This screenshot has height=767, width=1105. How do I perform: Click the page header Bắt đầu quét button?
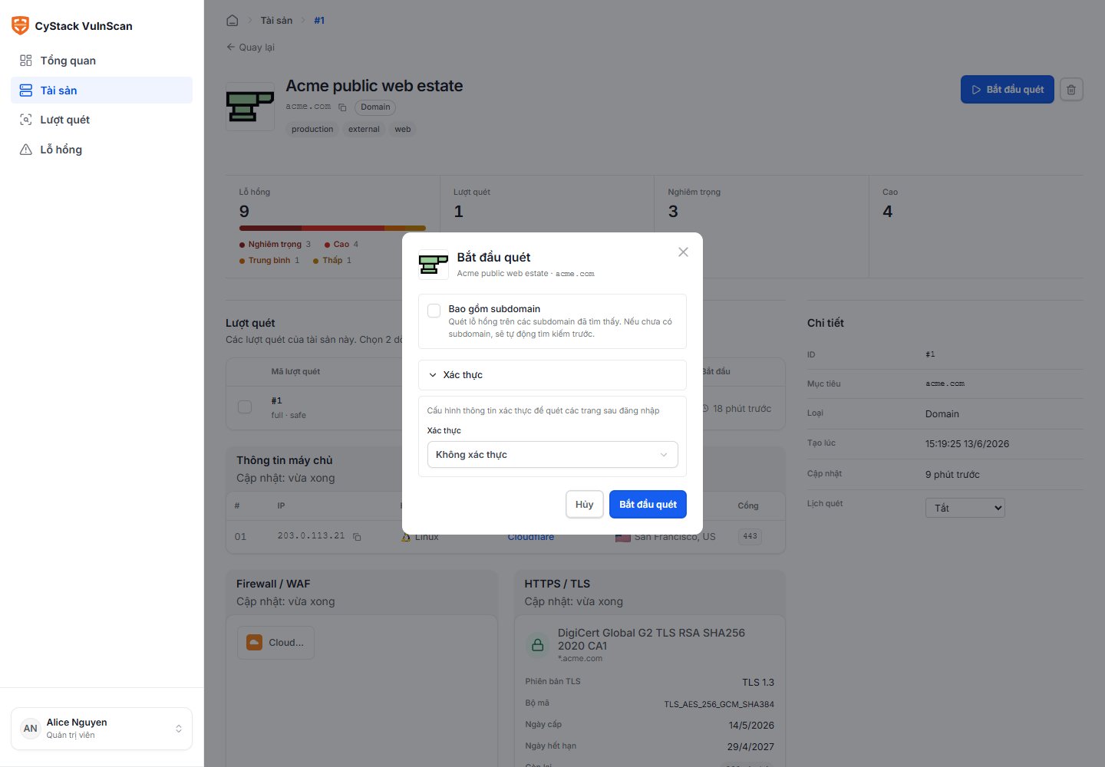tap(1008, 90)
